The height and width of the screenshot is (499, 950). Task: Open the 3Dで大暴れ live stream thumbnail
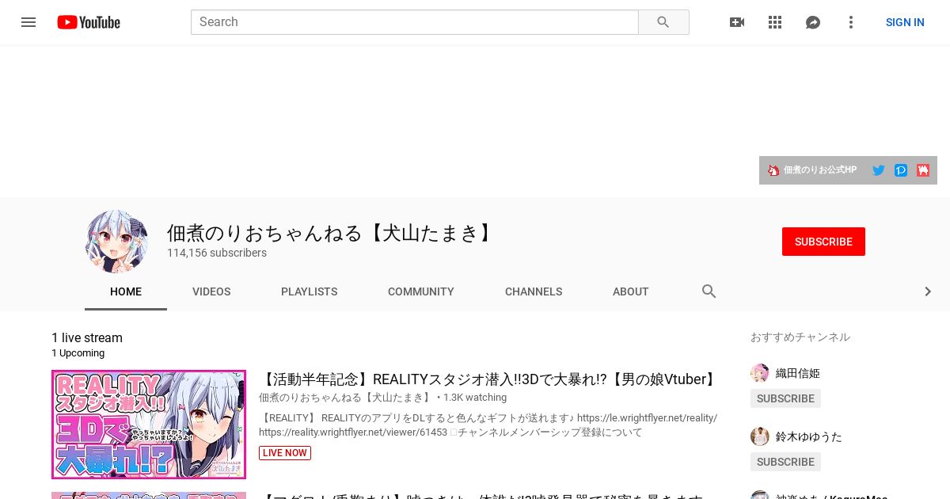149,425
